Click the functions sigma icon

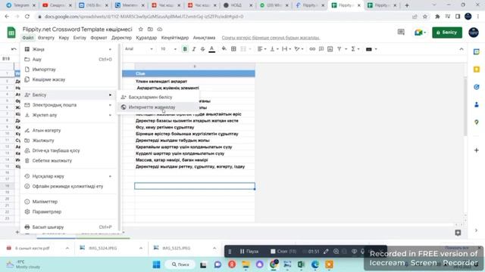[x=353, y=49]
